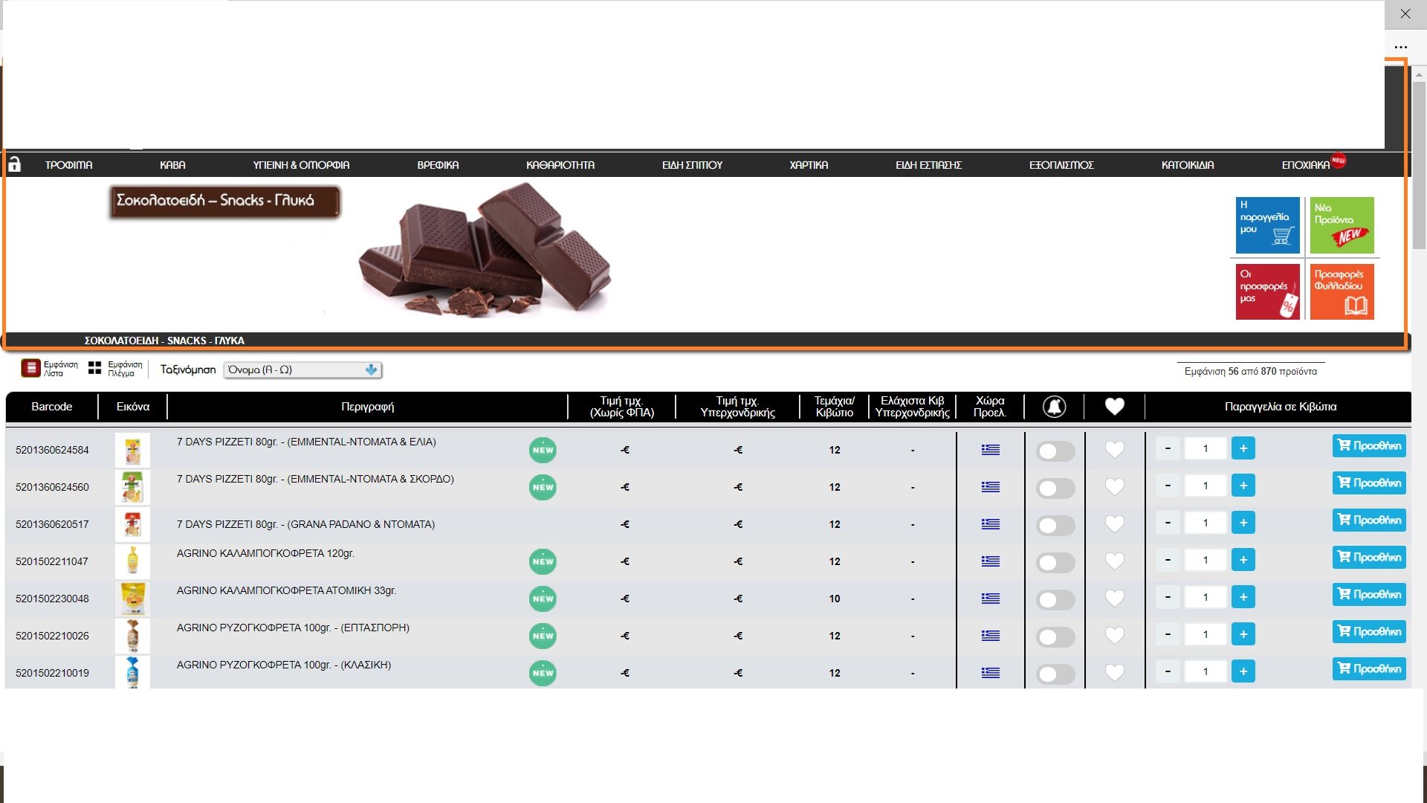Image resolution: width=1427 pixels, height=803 pixels.
Task: Open 'Οι προσφορές μας' red tile
Action: click(1267, 291)
